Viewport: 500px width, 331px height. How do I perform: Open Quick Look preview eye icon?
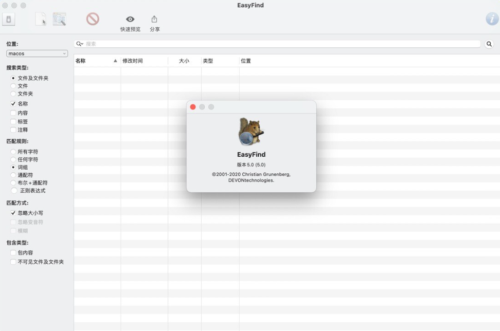click(x=130, y=19)
